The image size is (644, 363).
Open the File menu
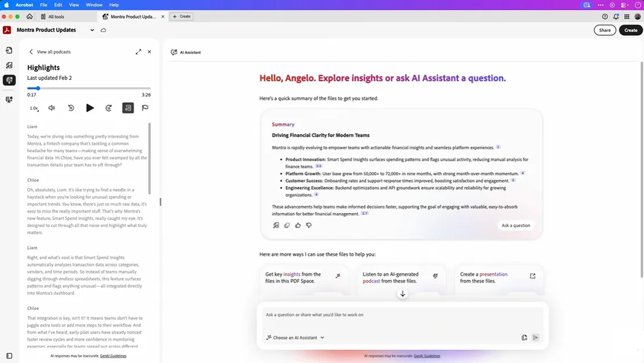[x=43, y=5]
